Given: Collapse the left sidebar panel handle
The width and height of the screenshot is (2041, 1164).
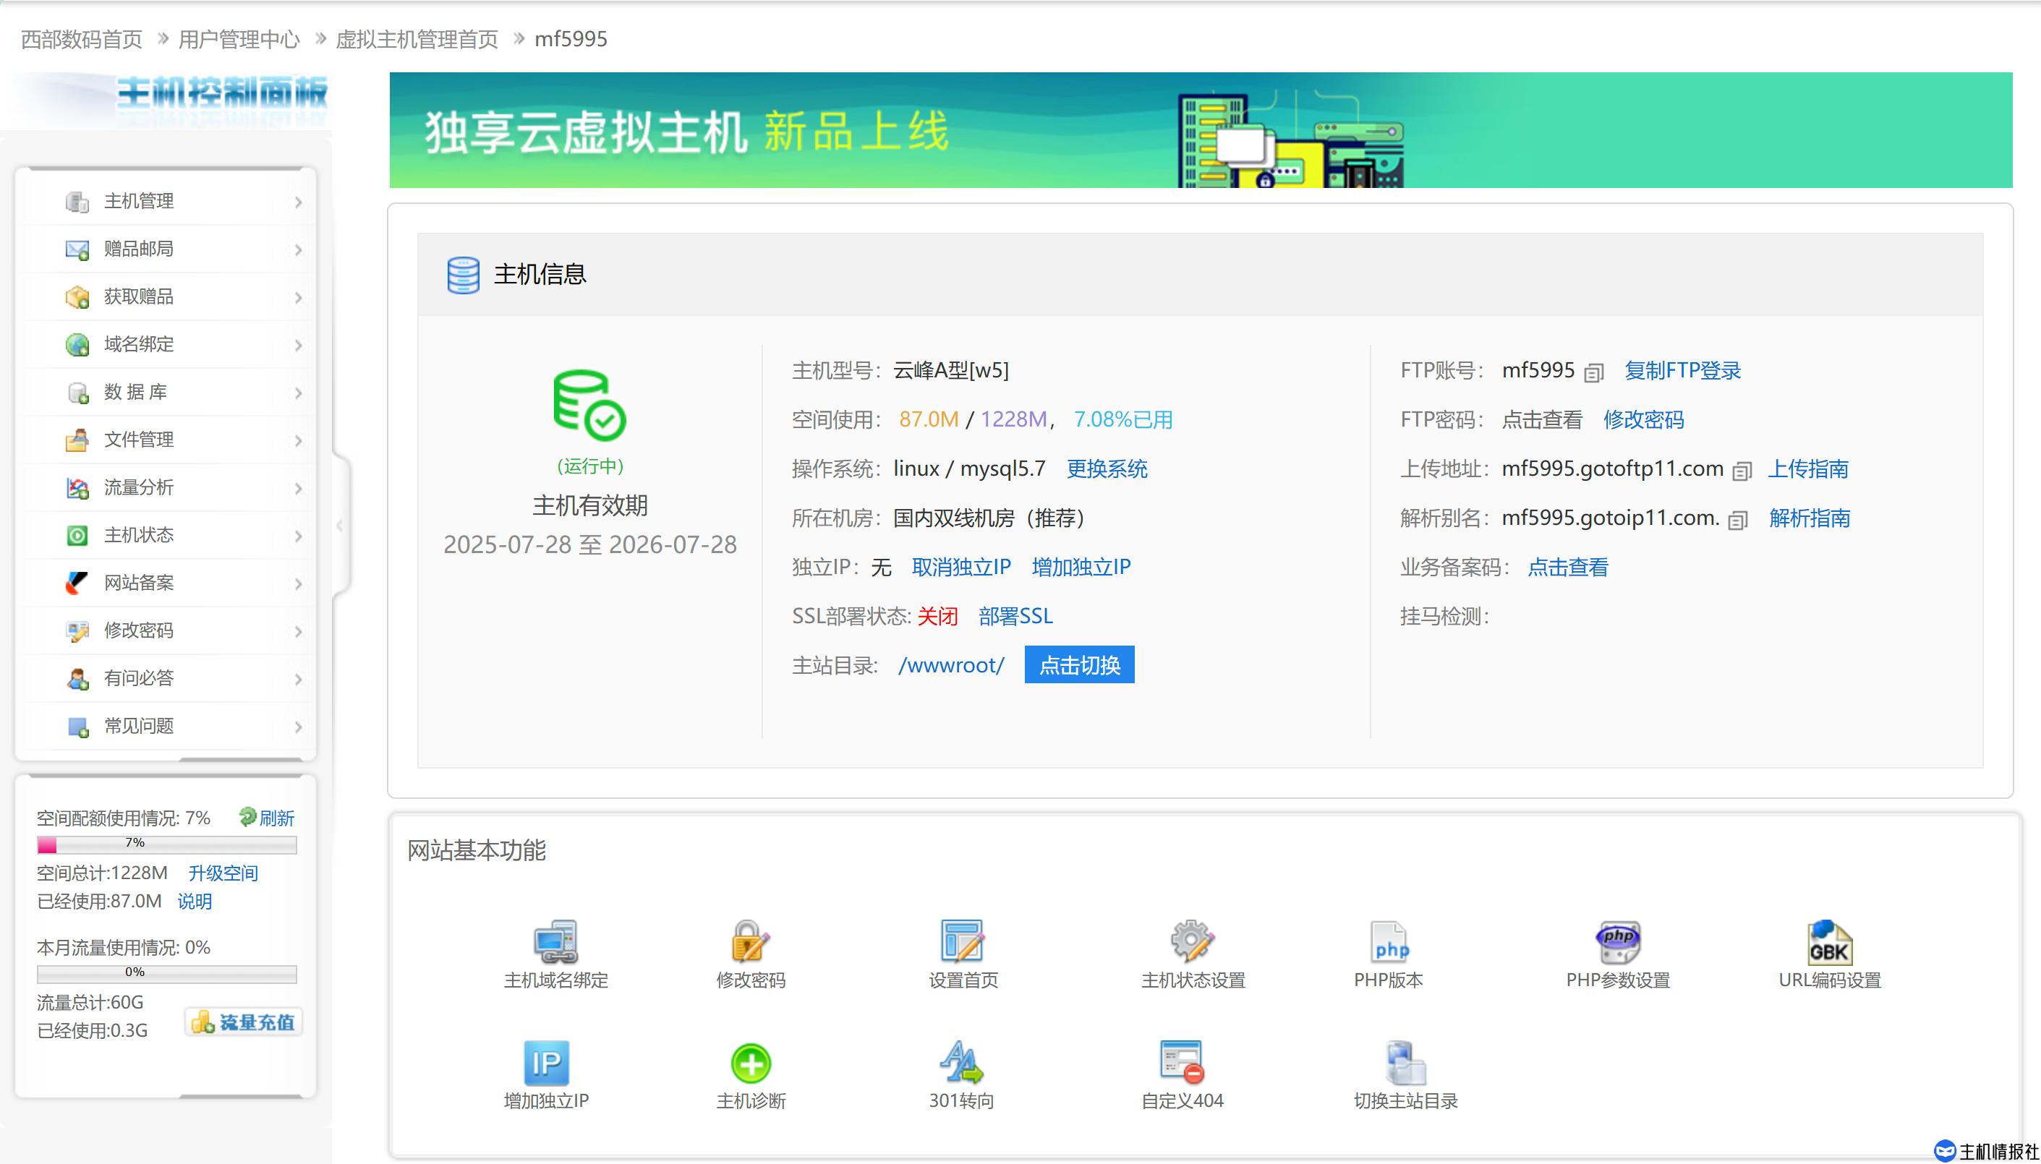Looking at the screenshot, I should [x=340, y=525].
